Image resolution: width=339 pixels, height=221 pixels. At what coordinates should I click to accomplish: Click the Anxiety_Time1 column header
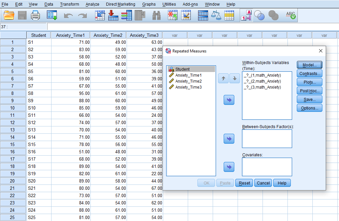[x=70, y=35]
